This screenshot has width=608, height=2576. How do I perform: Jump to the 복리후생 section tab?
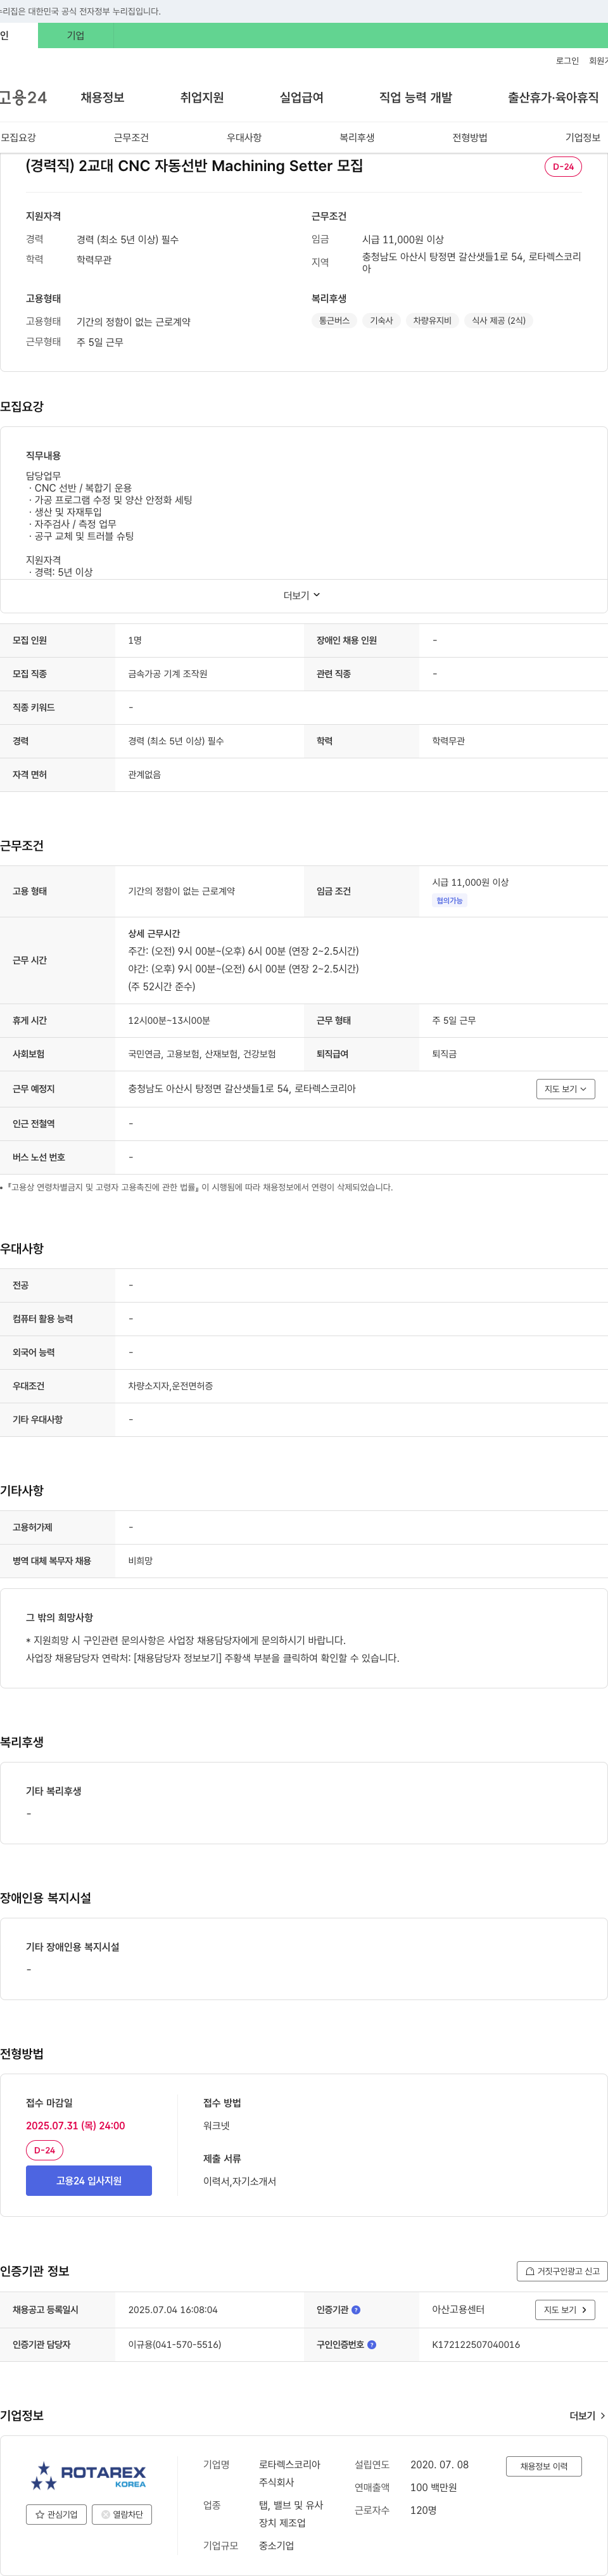[357, 137]
